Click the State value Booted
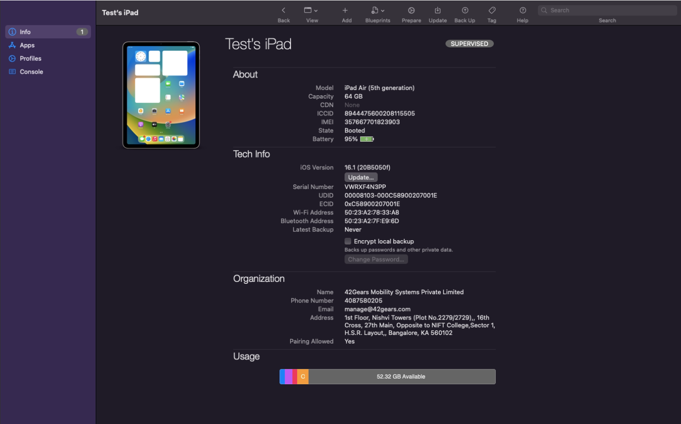681x424 pixels. [355, 131]
